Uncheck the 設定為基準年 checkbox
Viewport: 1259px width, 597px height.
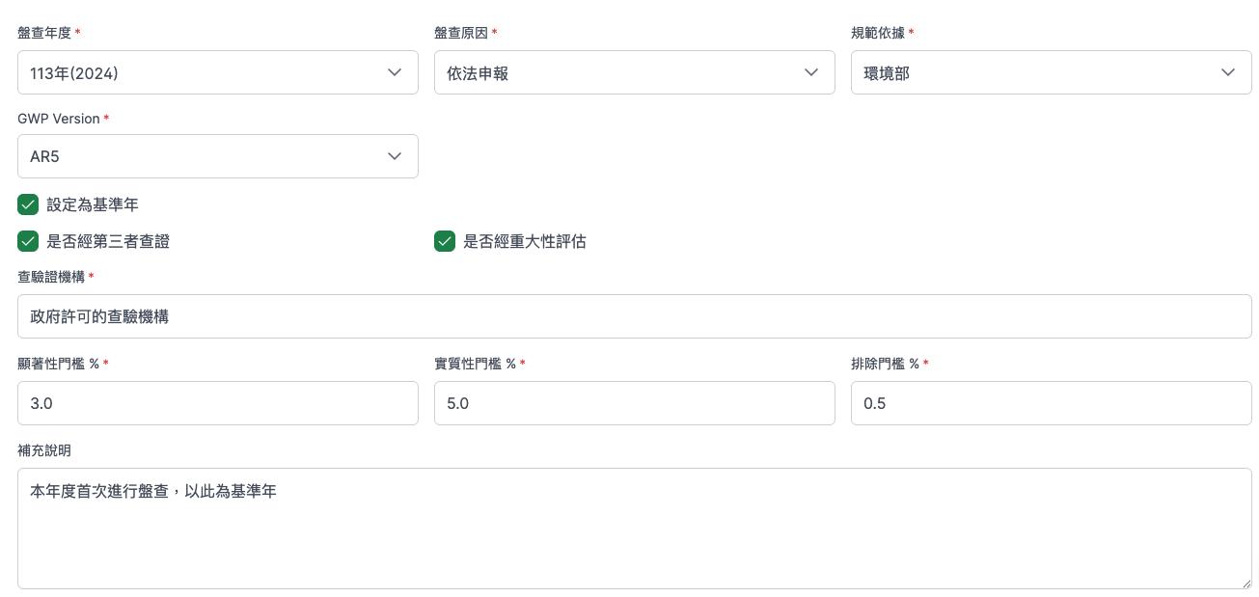pyautogui.click(x=28, y=204)
